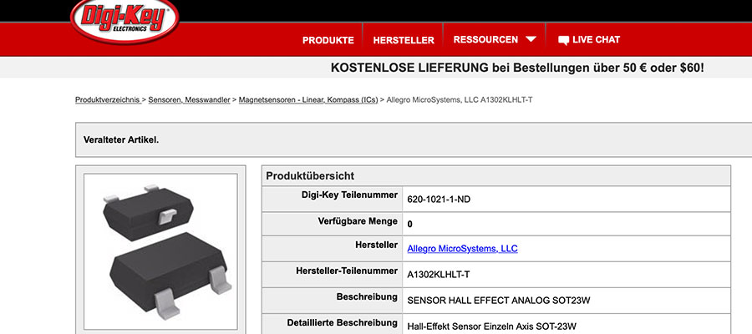
Task: Click the Digi-Key Teilenummer row label
Action: pyautogui.click(x=349, y=195)
